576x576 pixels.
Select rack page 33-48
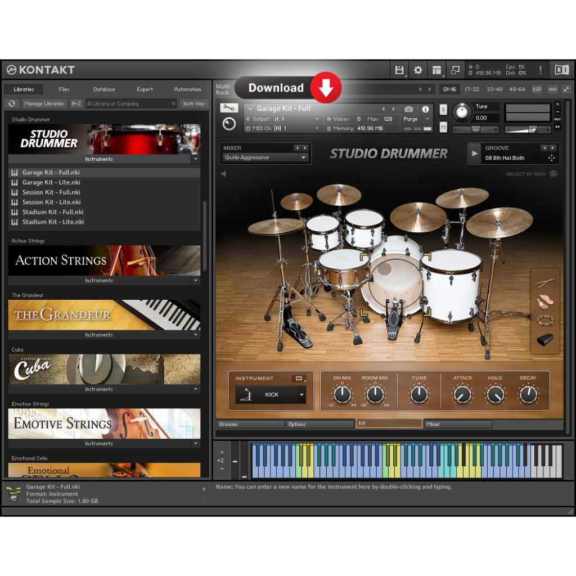coord(494,89)
